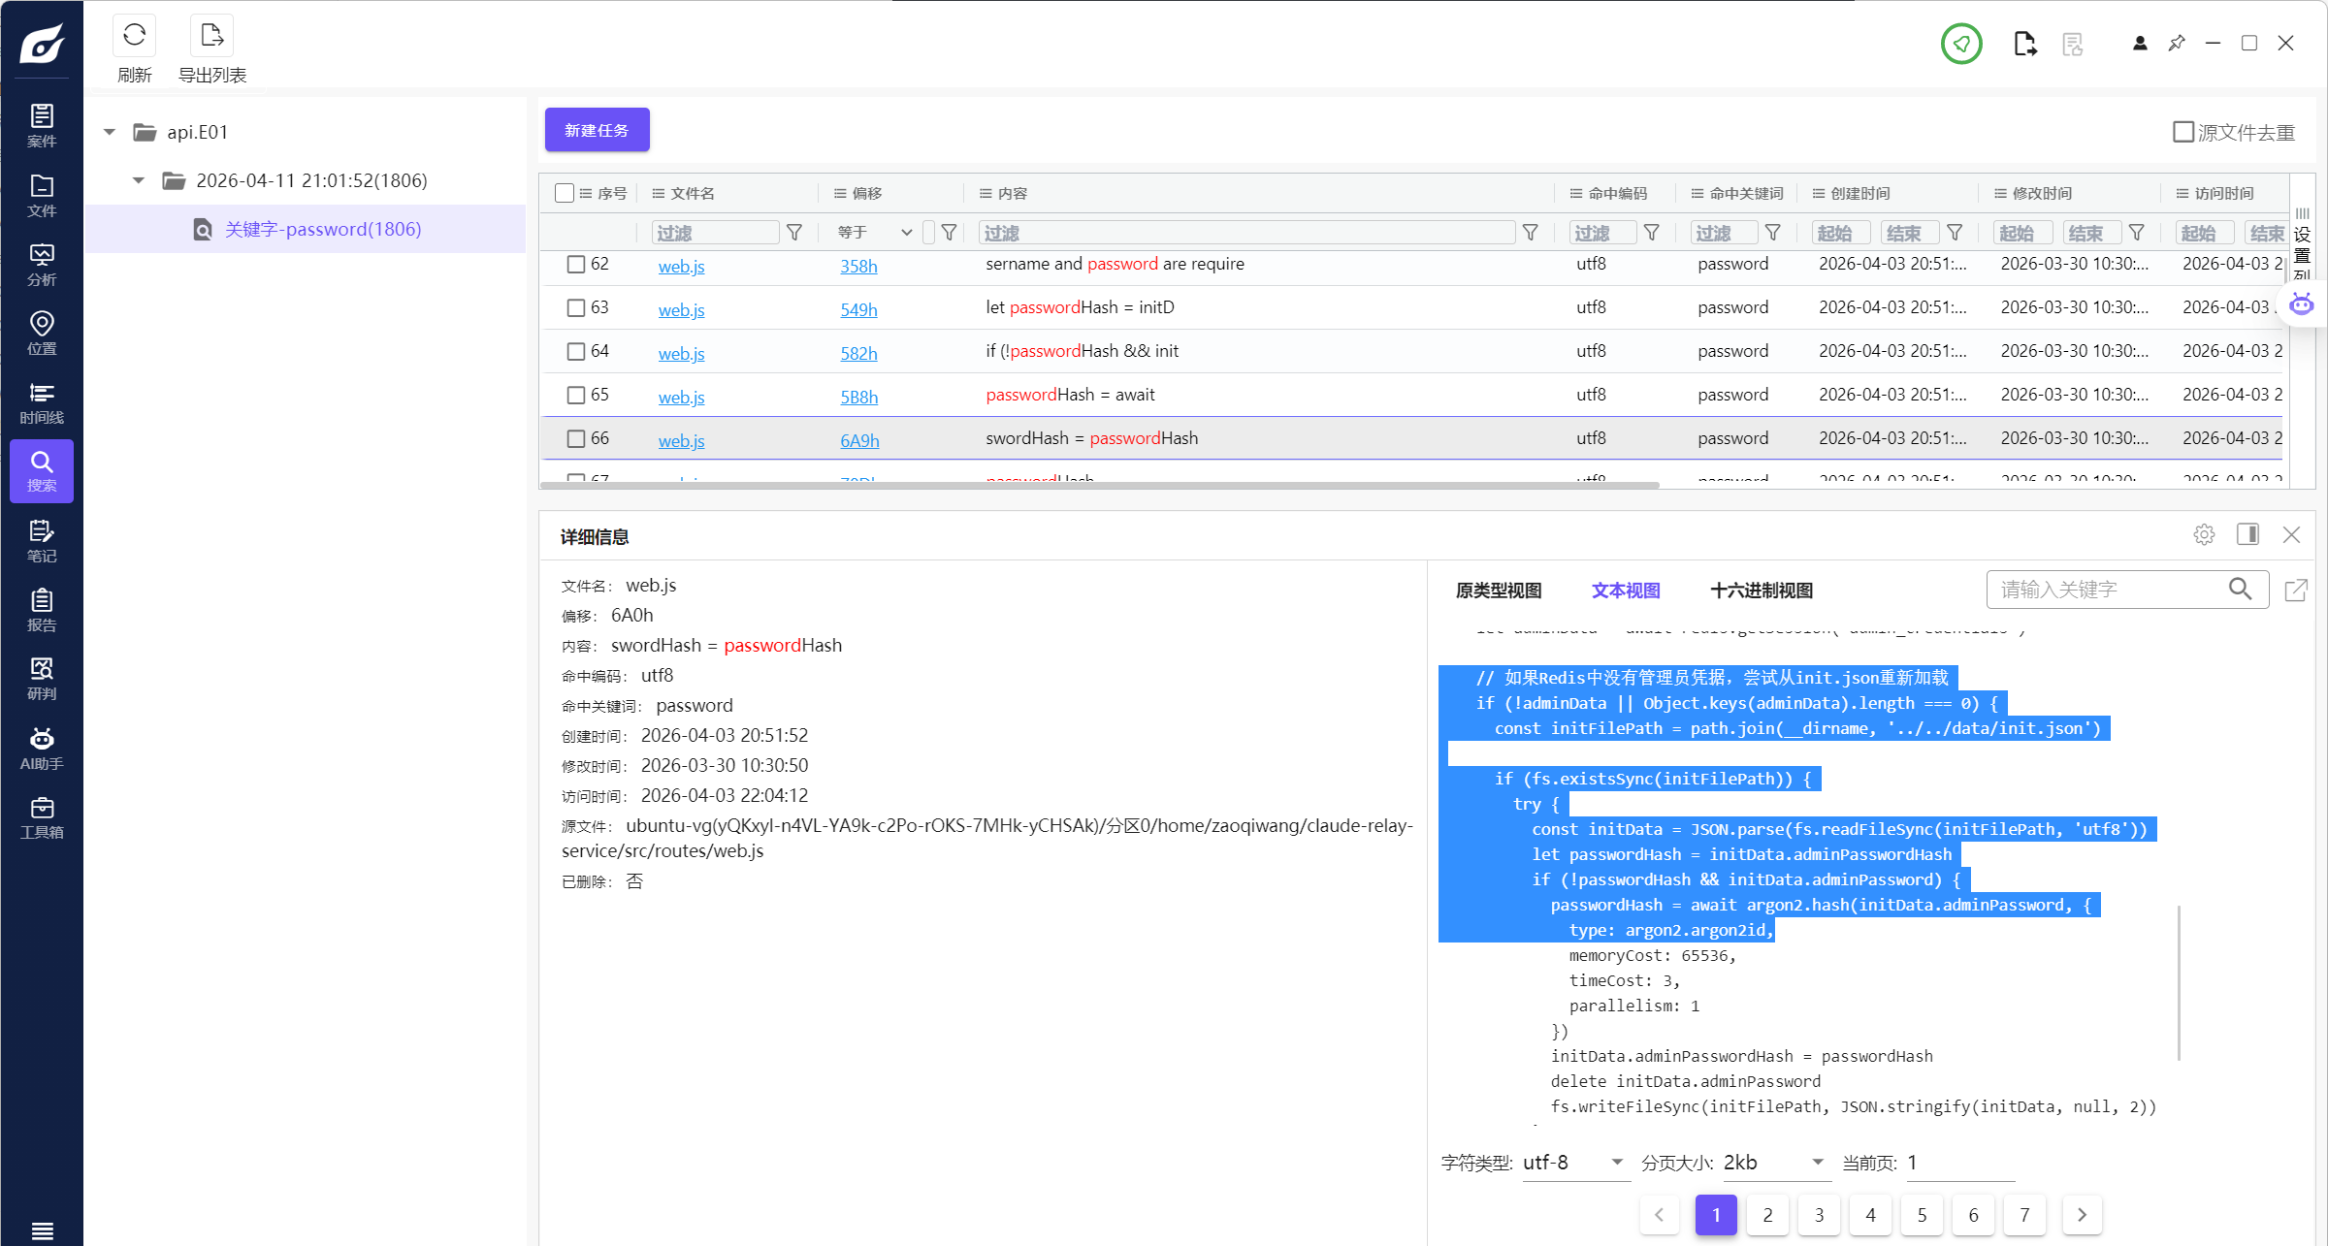Click the 详细信息 panel settings gear
The height and width of the screenshot is (1246, 2328).
tap(2204, 534)
